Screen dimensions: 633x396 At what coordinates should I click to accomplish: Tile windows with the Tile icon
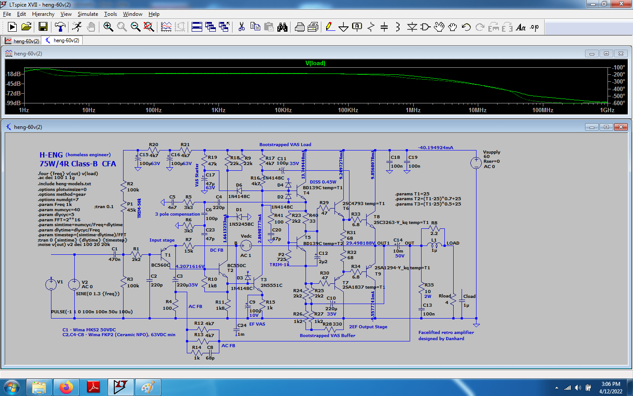click(197, 27)
